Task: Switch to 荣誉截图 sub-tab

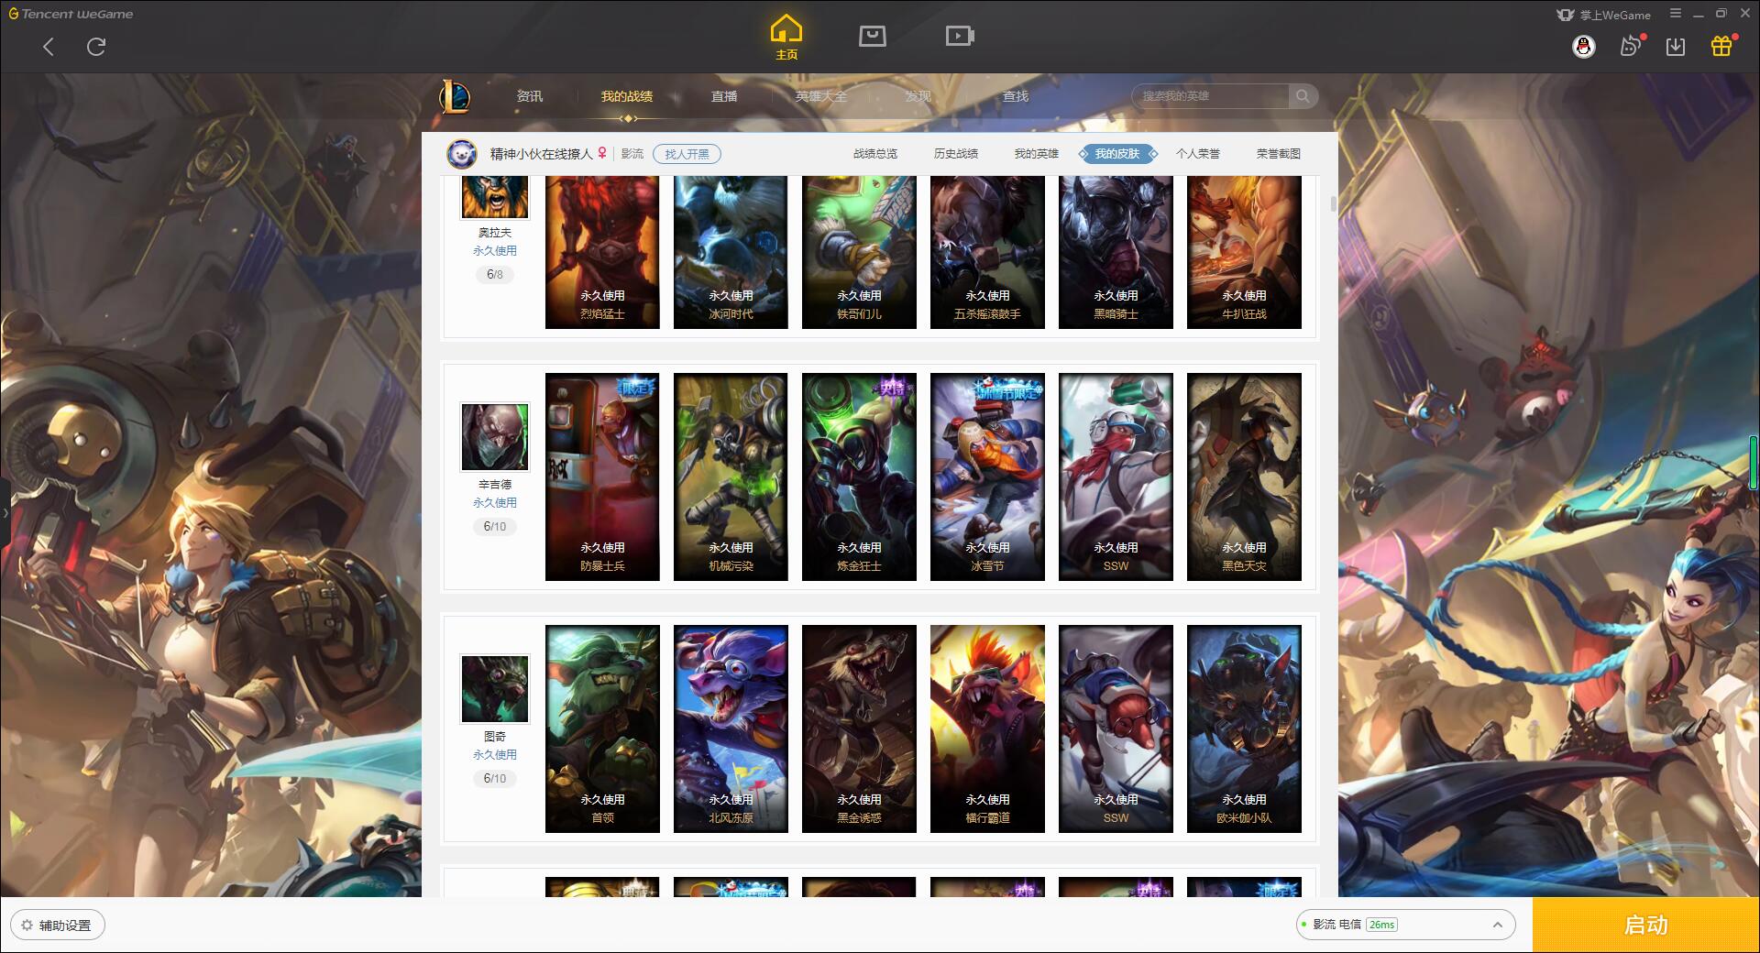Action: (x=1279, y=154)
